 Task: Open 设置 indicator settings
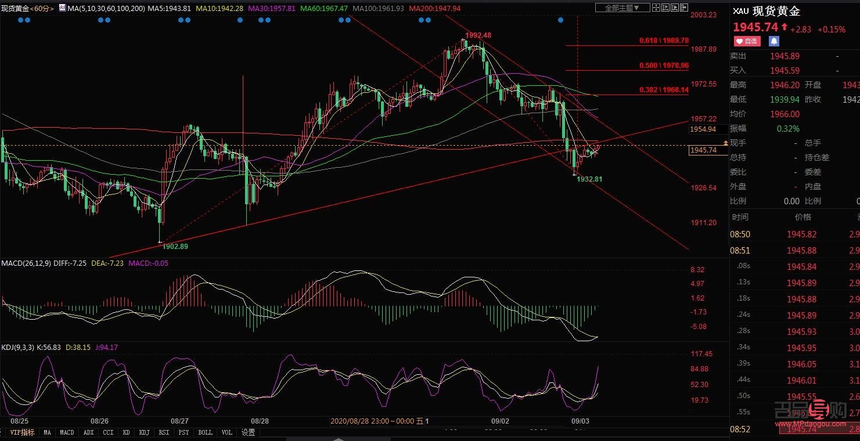pos(249,432)
